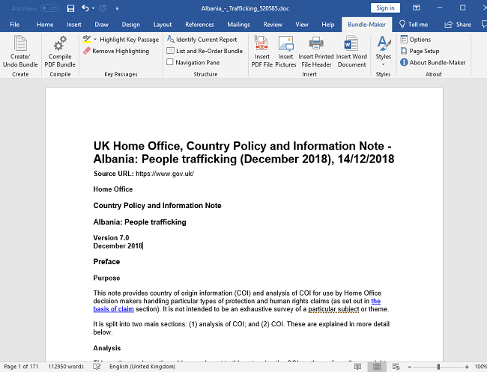
Task: Click the spelling and proofing check icon
Action: (x=97, y=367)
